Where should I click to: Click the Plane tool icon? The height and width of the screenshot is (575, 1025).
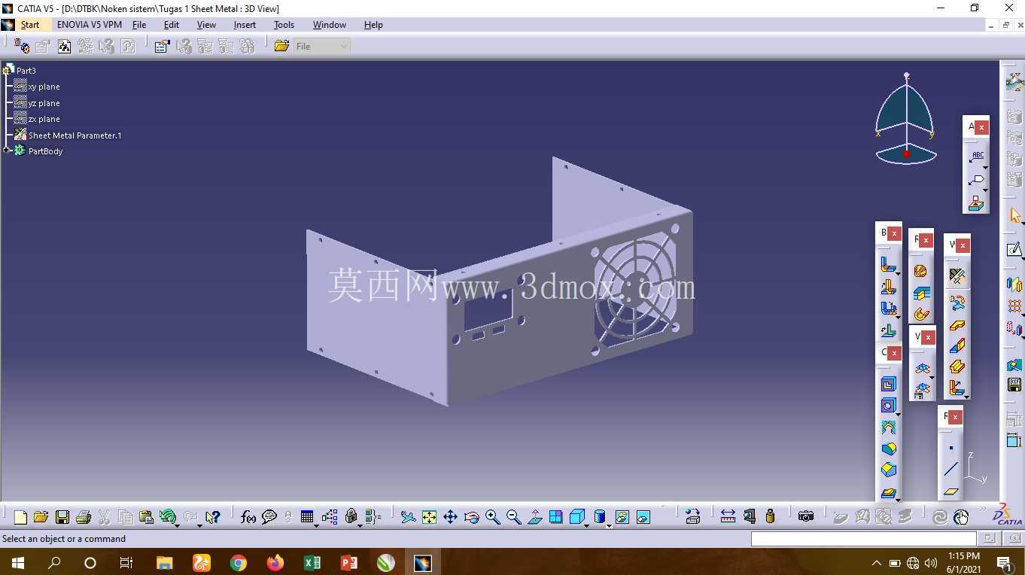tap(951, 491)
